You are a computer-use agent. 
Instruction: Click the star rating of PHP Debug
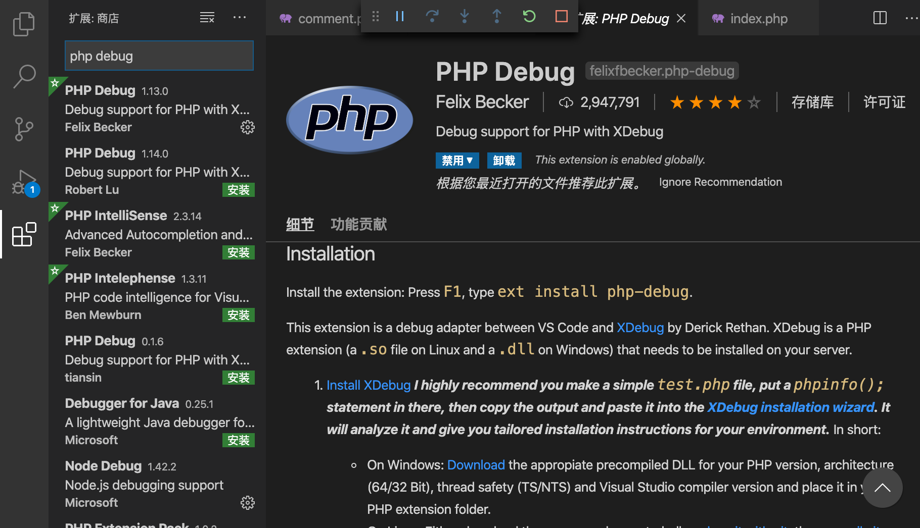tap(715, 102)
